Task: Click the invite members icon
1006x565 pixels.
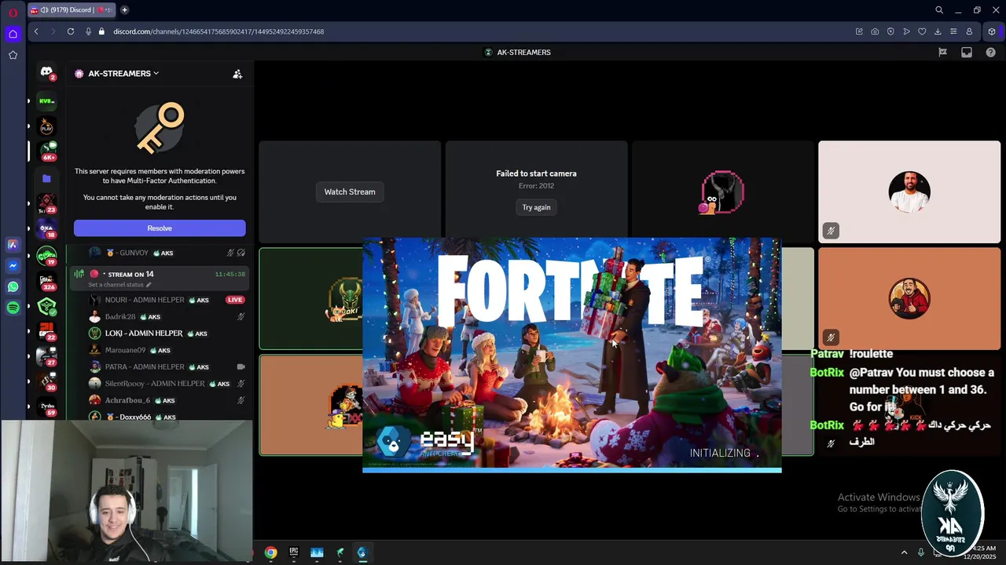Action: point(237,74)
